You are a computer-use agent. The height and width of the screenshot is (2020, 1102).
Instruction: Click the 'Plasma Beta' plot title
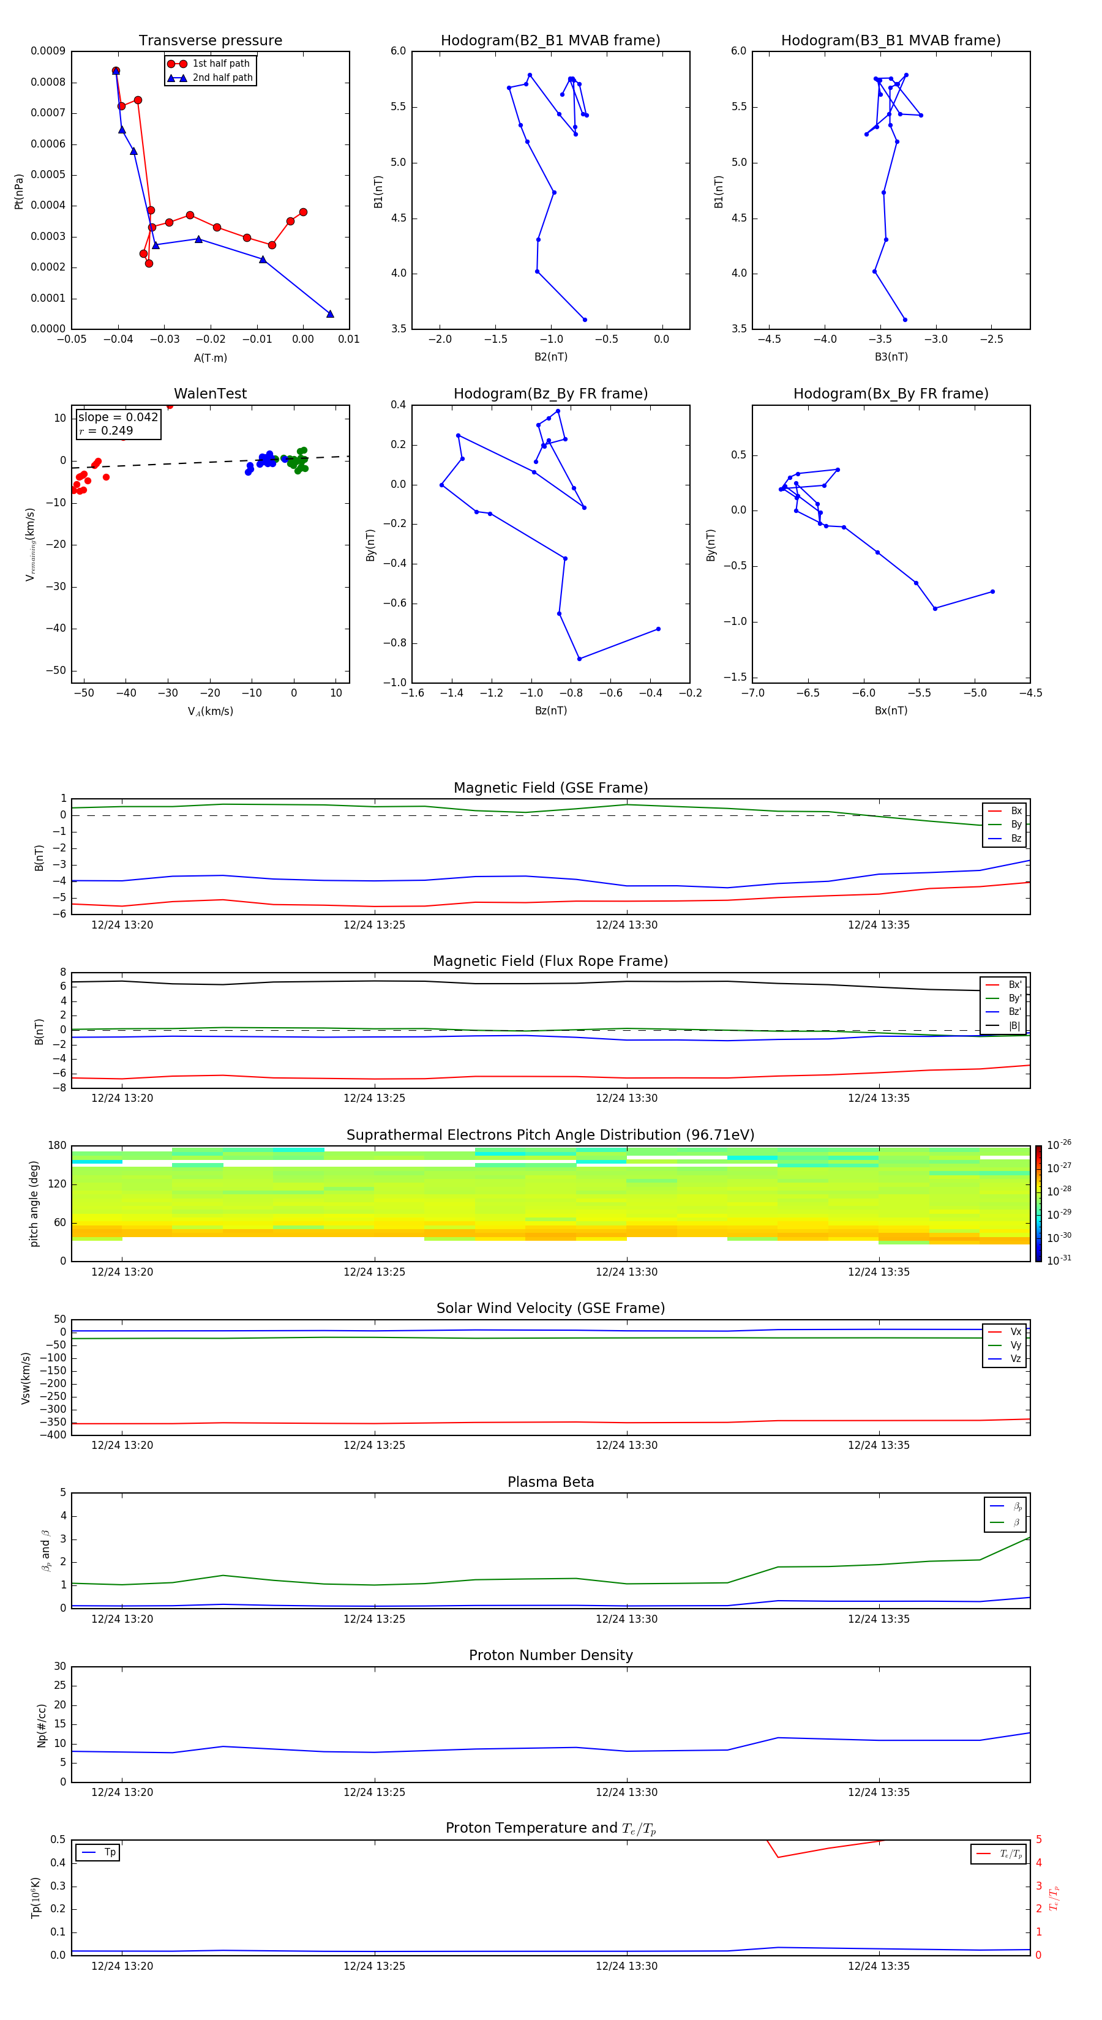[x=550, y=1482]
